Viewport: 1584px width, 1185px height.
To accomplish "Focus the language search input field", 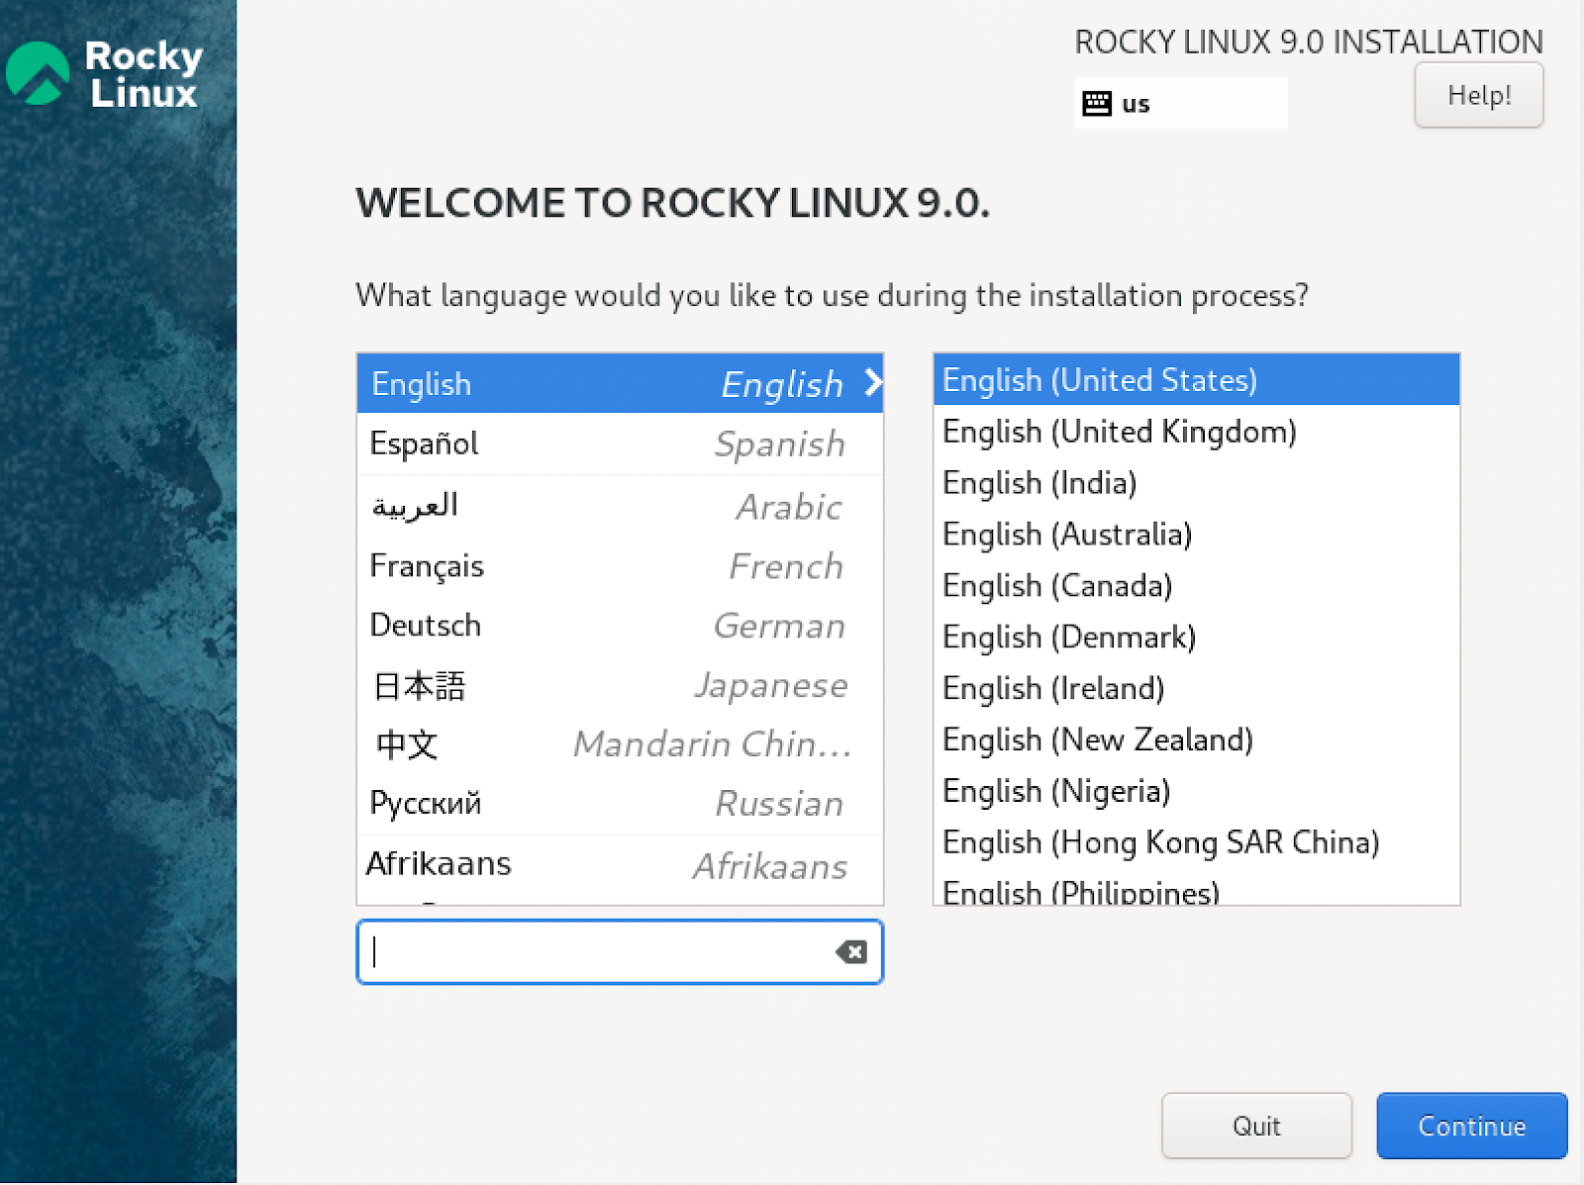I will click(x=620, y=952).
